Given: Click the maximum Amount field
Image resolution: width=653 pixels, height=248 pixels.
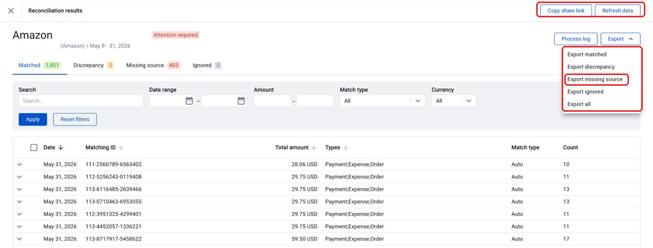Looking at the screenshot, I should pos(315,101).
